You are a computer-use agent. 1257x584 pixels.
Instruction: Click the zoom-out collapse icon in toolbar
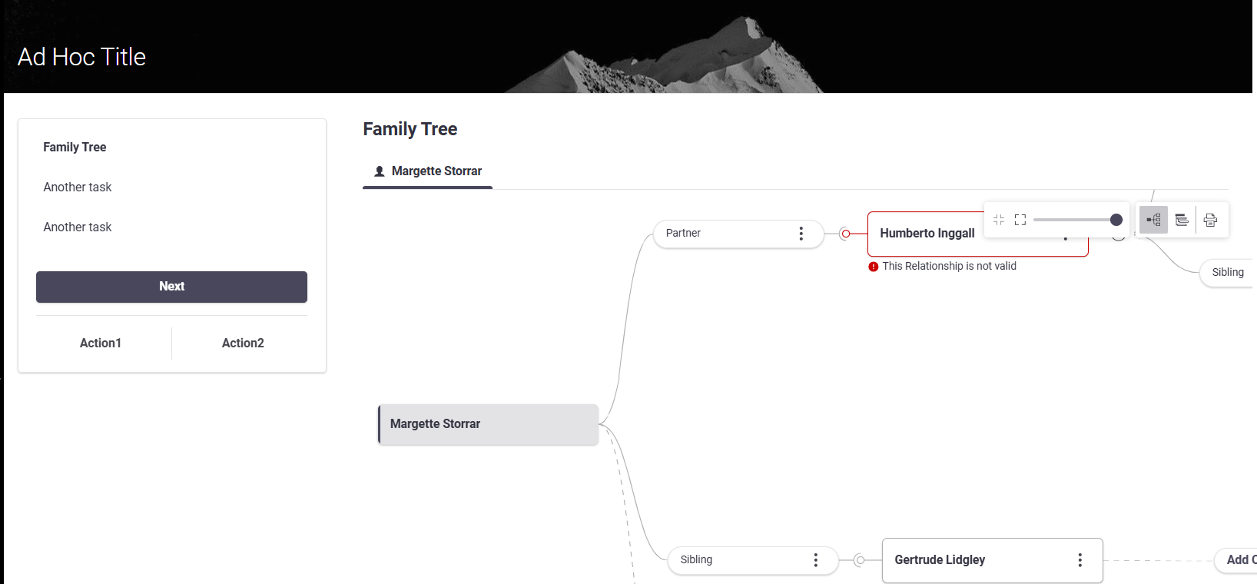tap(999, 220)
